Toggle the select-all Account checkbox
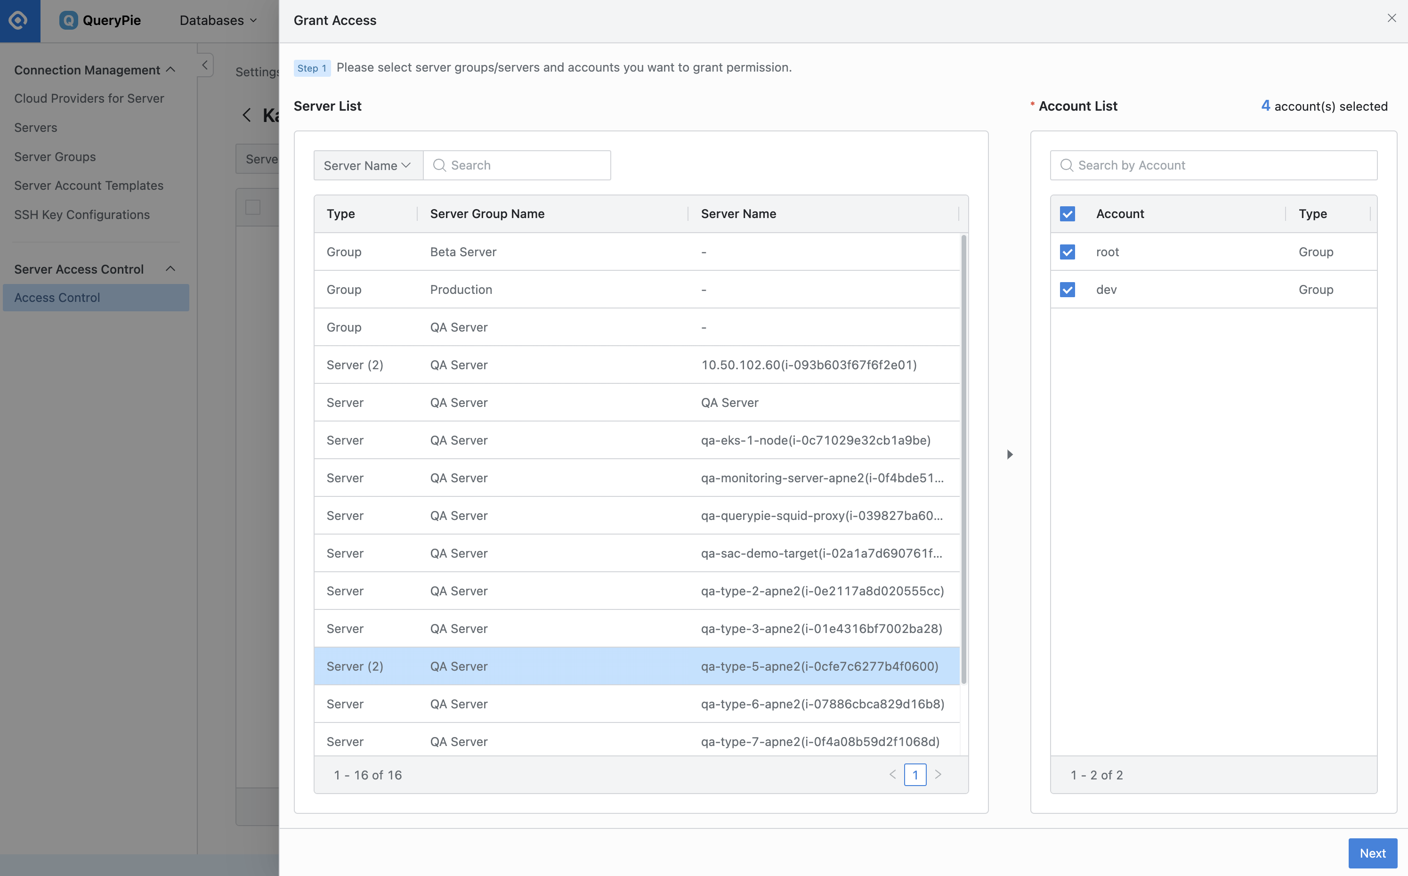Screen dimensions: 1408x876 1068,214
